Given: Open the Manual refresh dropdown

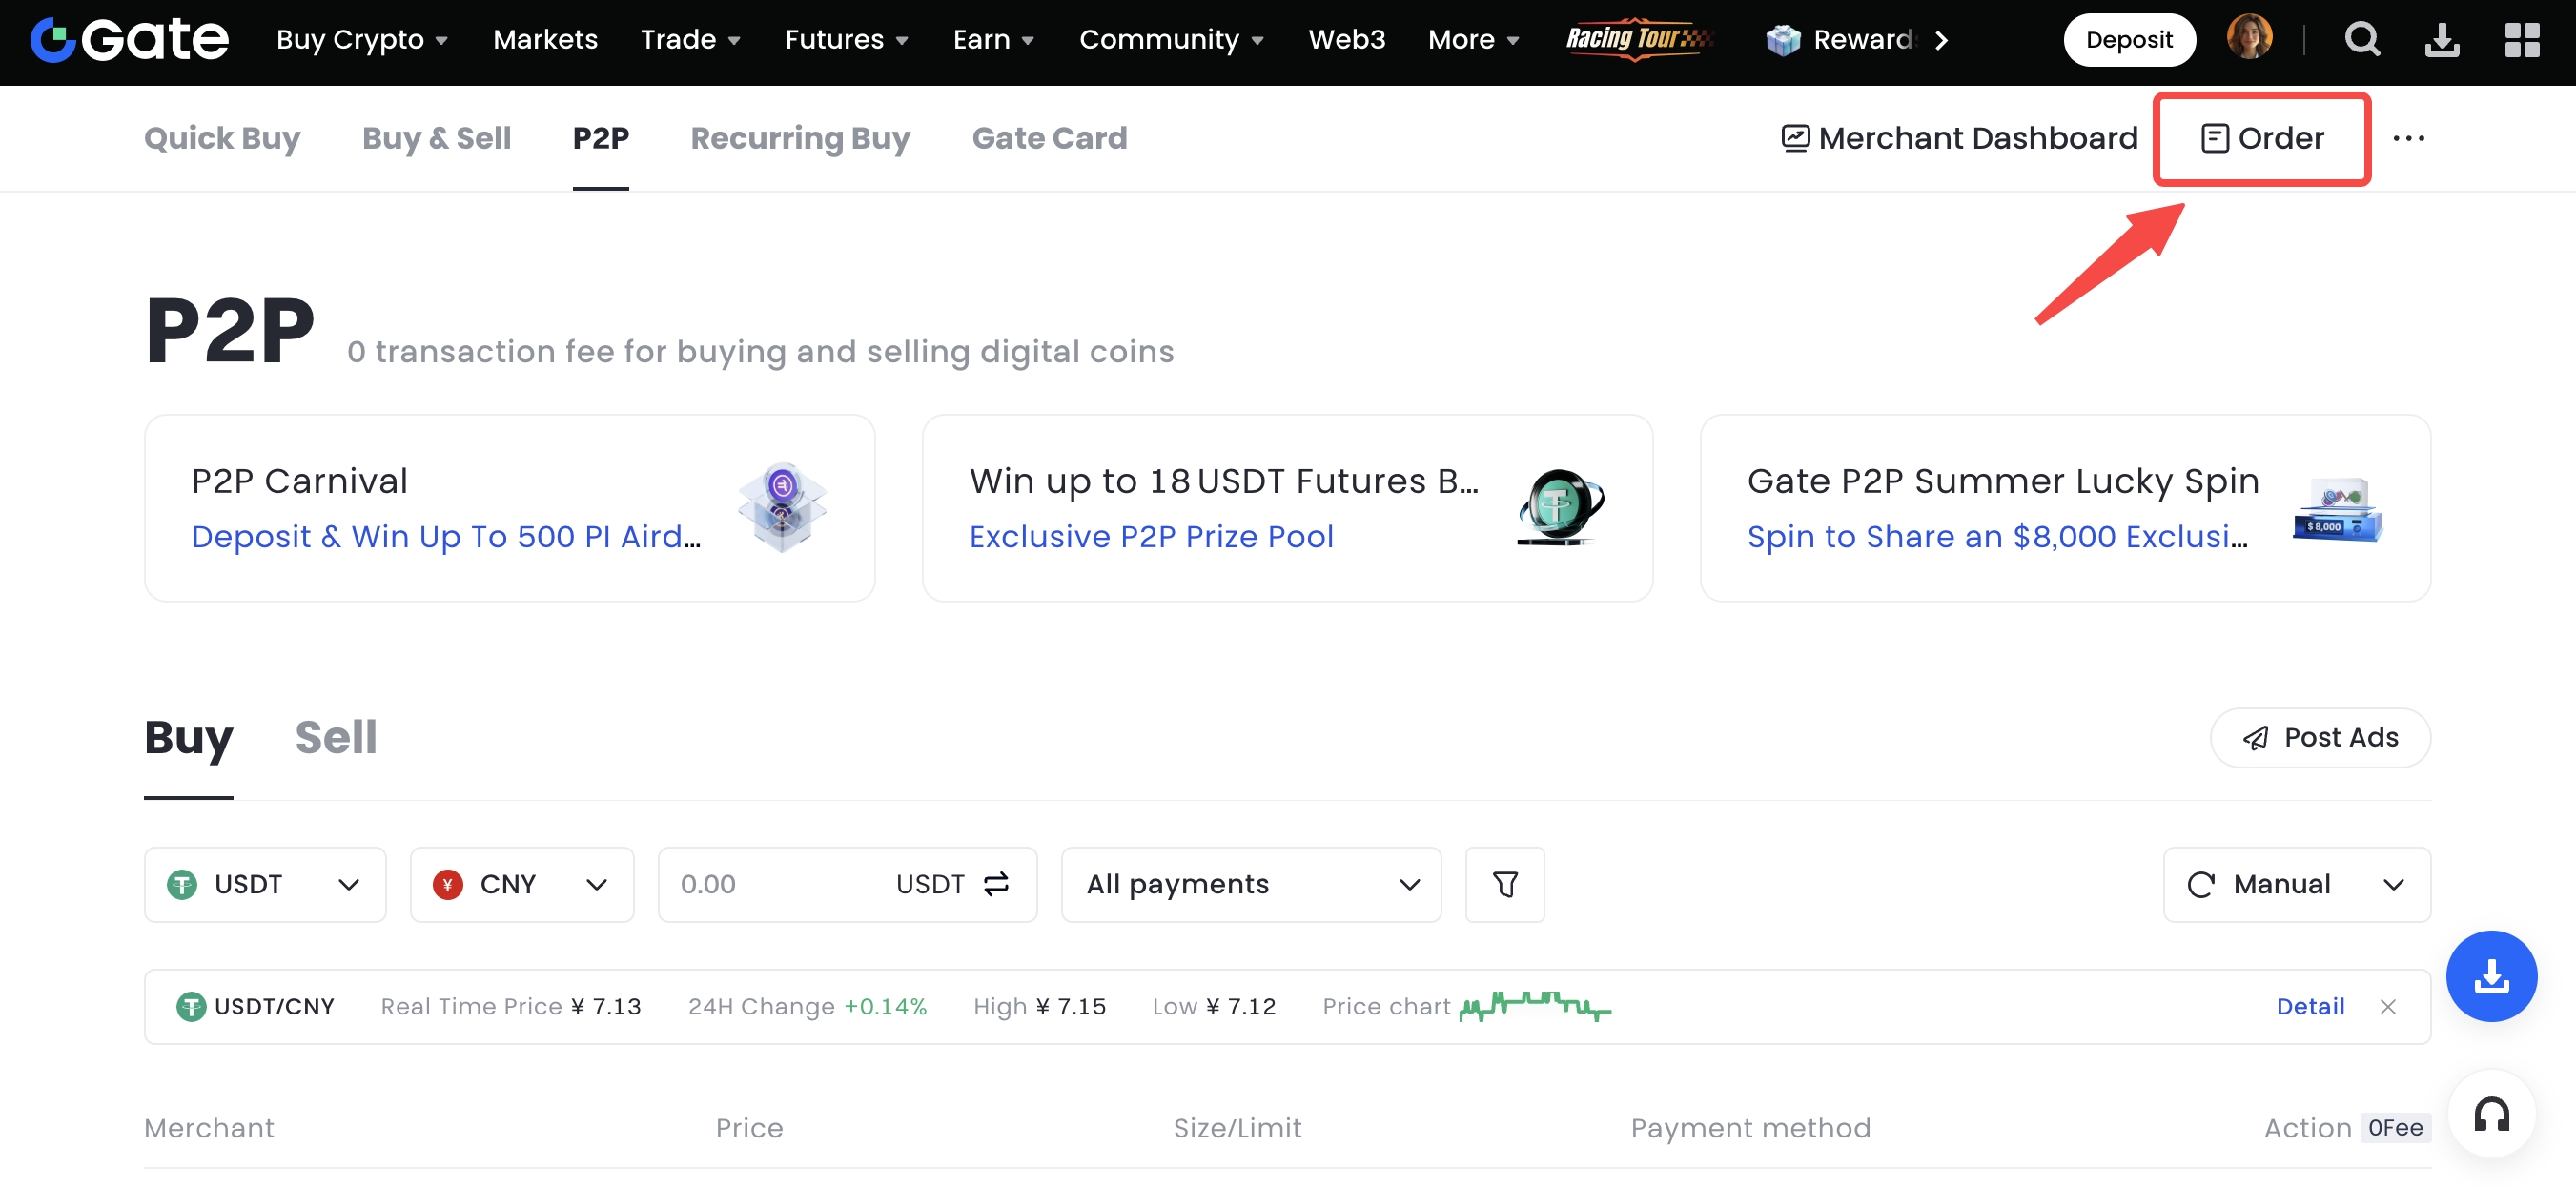Looking at the screenshot, I should (x=2296, y=884).
